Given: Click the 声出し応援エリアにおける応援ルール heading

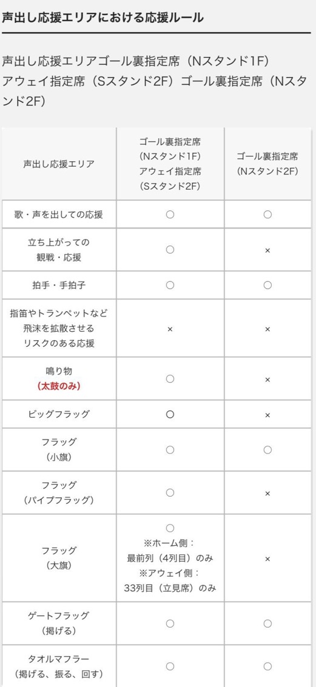Looking at the screenshot, I should [x=103, y=18].
